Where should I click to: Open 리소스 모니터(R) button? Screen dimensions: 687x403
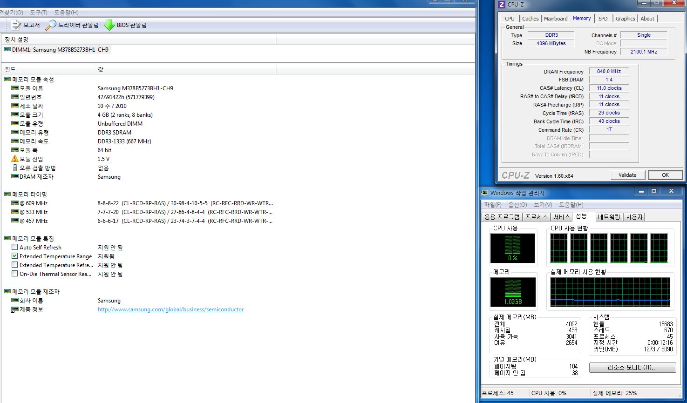coord(633,368)
